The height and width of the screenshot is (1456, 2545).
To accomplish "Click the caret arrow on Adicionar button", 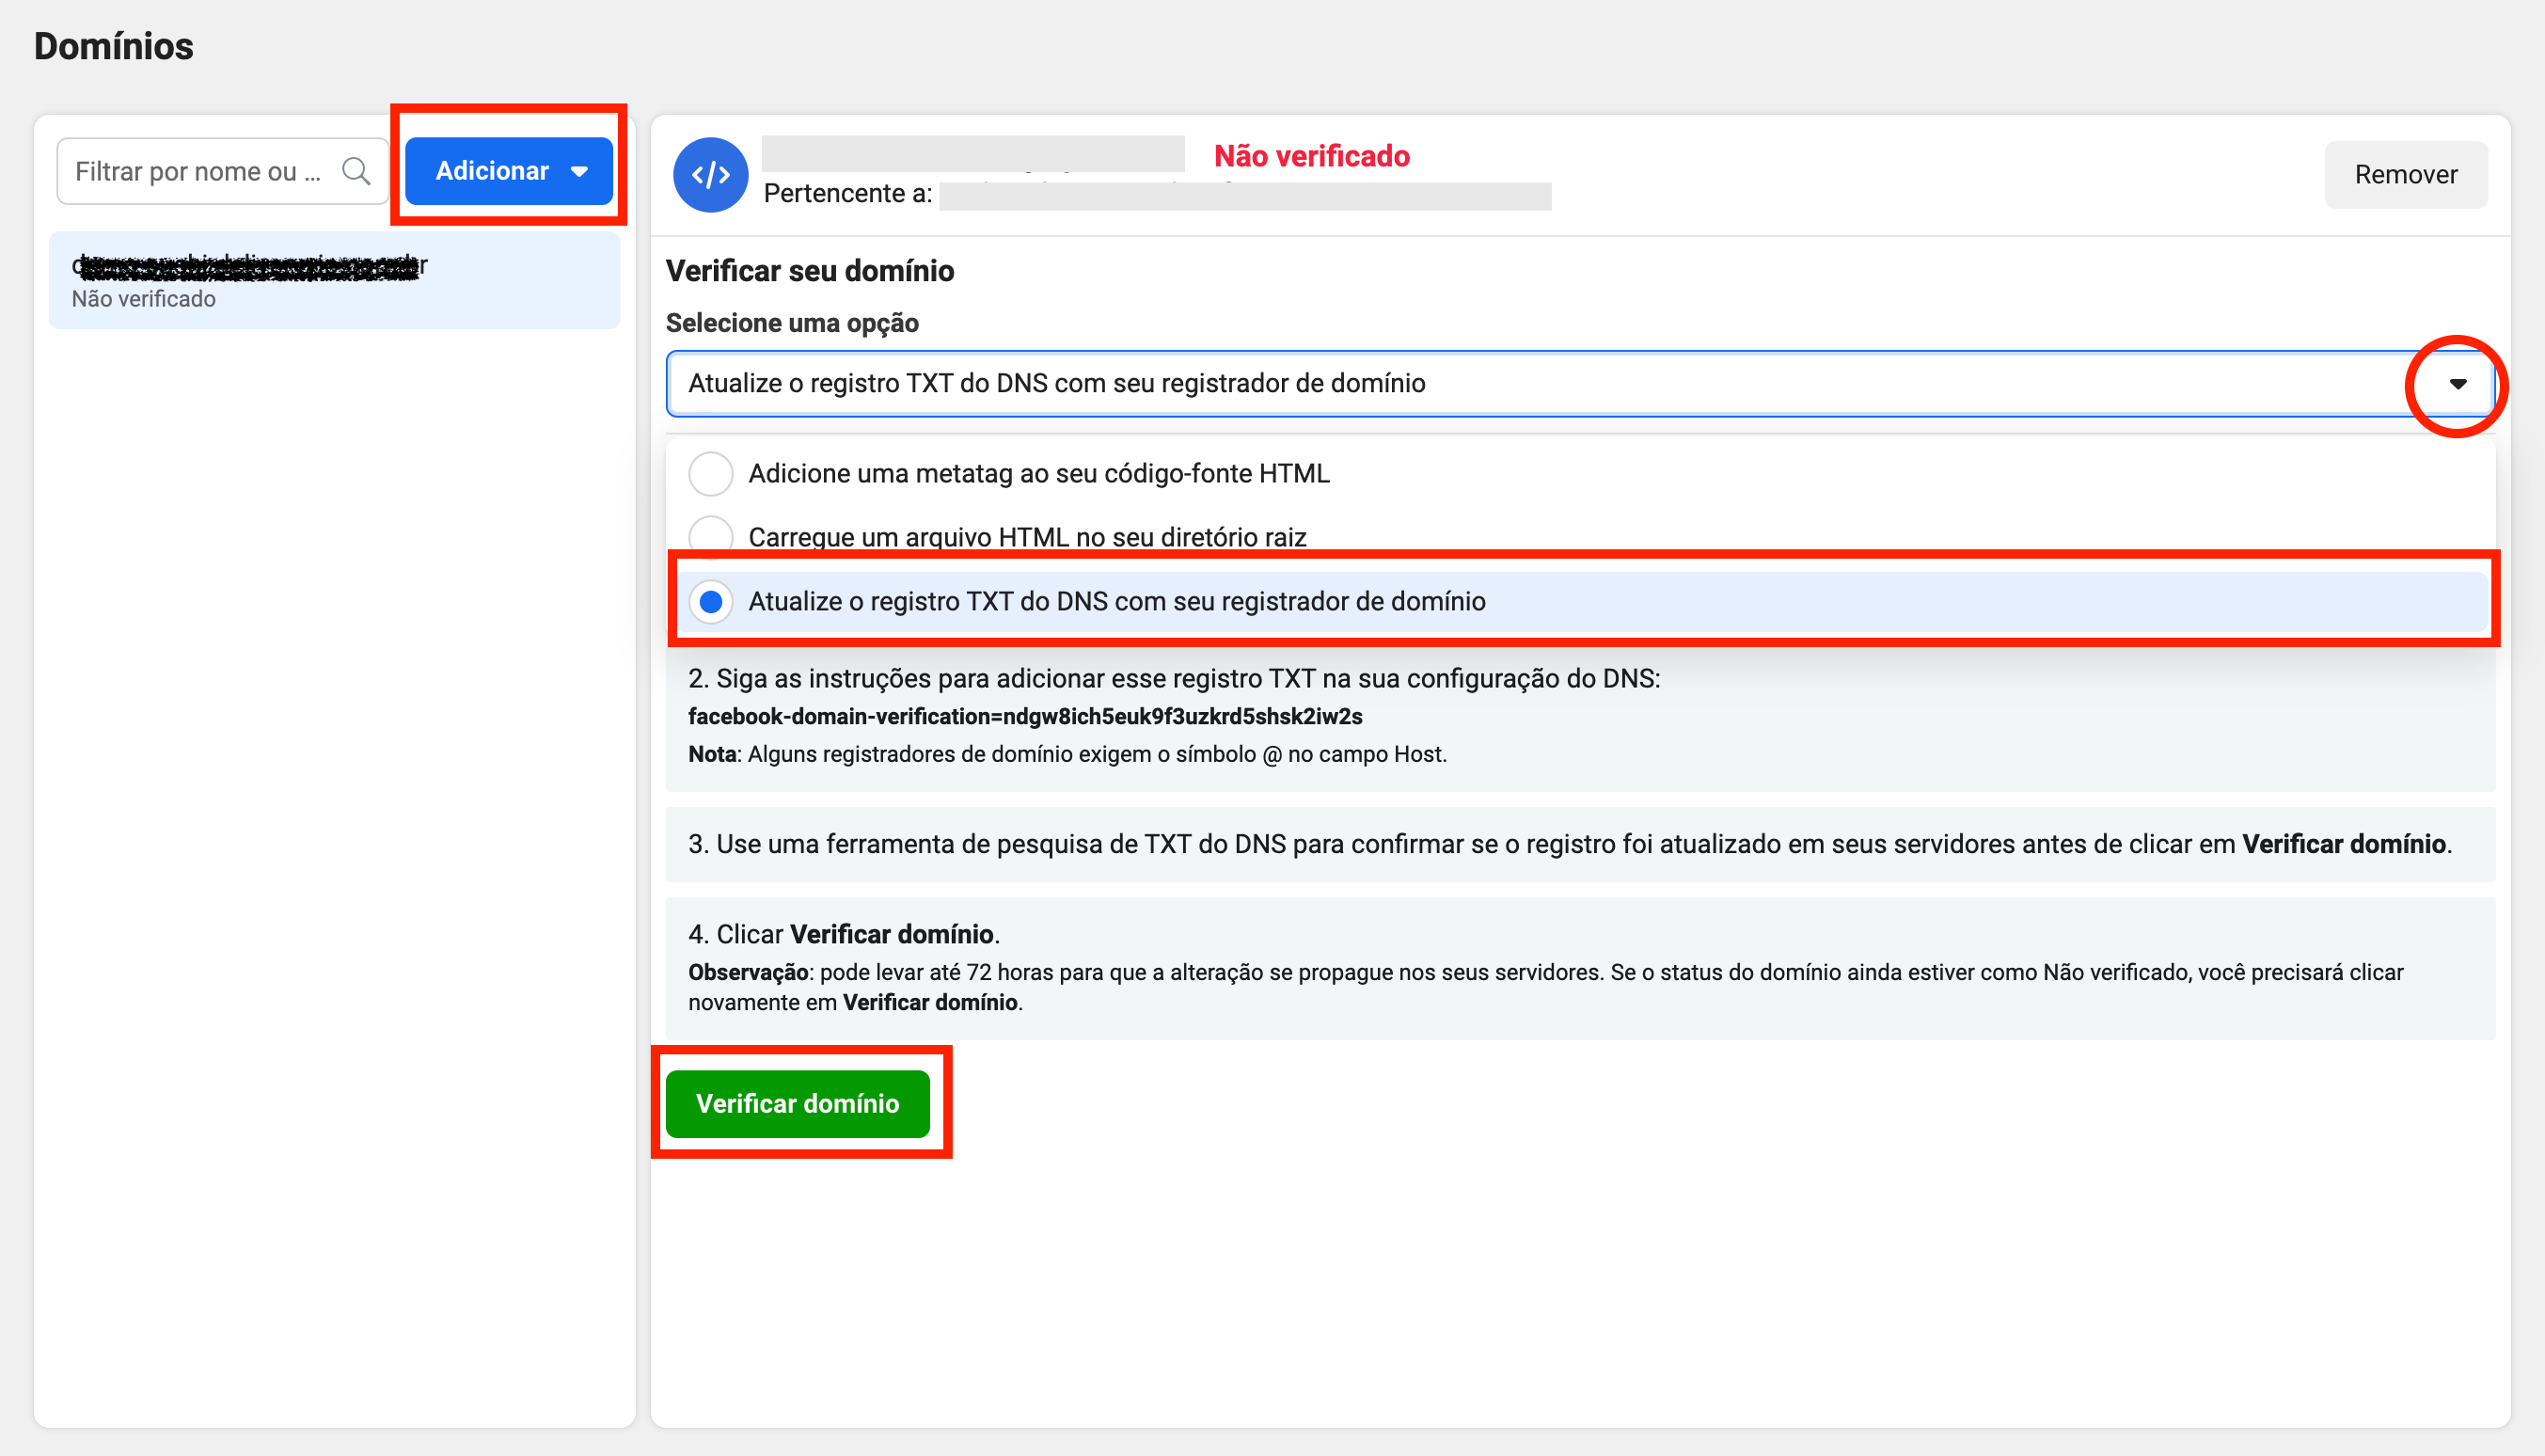I will coord(579,172).
